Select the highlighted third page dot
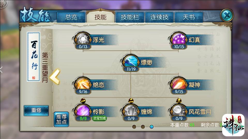The image size is (248, 139). click(152, 127)
